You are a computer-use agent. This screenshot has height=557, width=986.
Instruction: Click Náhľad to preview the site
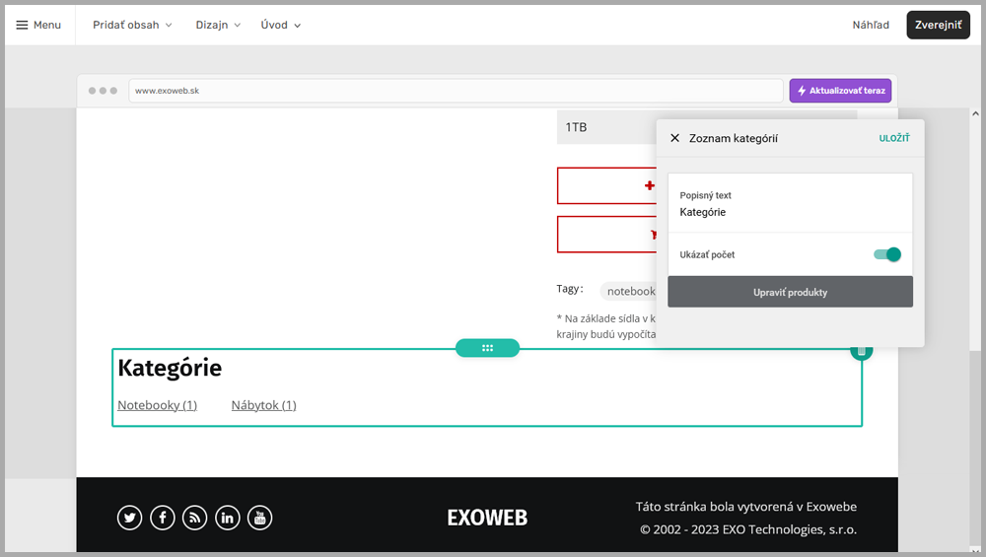point(871,26)
